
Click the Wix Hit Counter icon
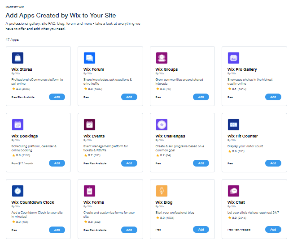click(233, 124)
